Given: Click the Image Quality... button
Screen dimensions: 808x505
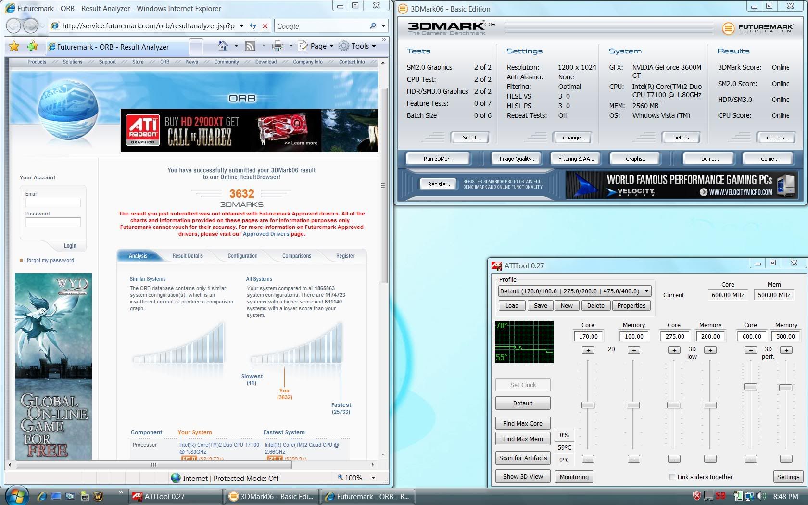Looking at the screenshot, I should point(517,159).
